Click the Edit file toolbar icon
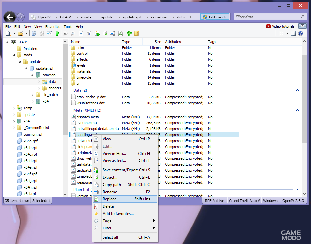Screen dimensions: 311x244 coord(65,33)
